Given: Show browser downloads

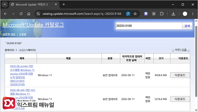Looking at the screenshot, I should coord(173,14).
